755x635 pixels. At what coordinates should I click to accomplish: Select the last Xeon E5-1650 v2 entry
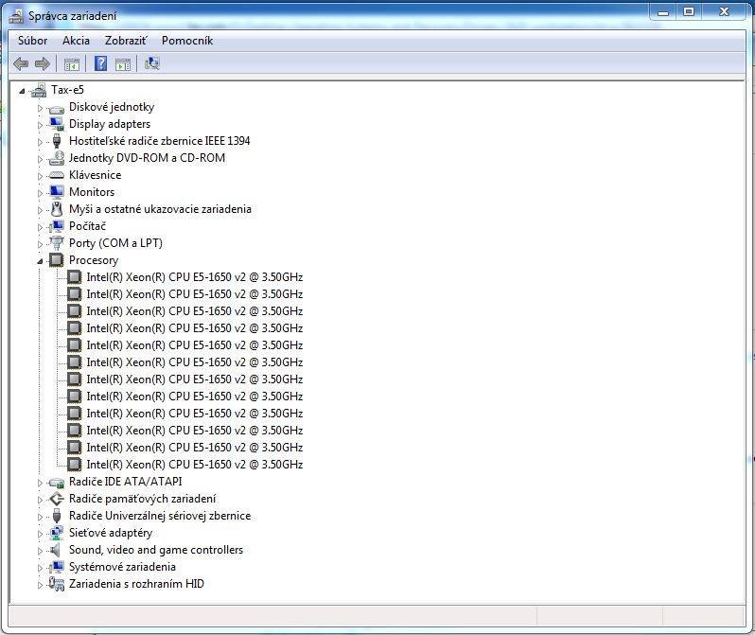click(195, 465)
